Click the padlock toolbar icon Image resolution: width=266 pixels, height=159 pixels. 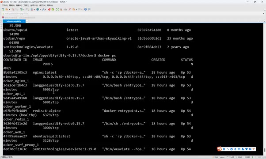point(61,9)
